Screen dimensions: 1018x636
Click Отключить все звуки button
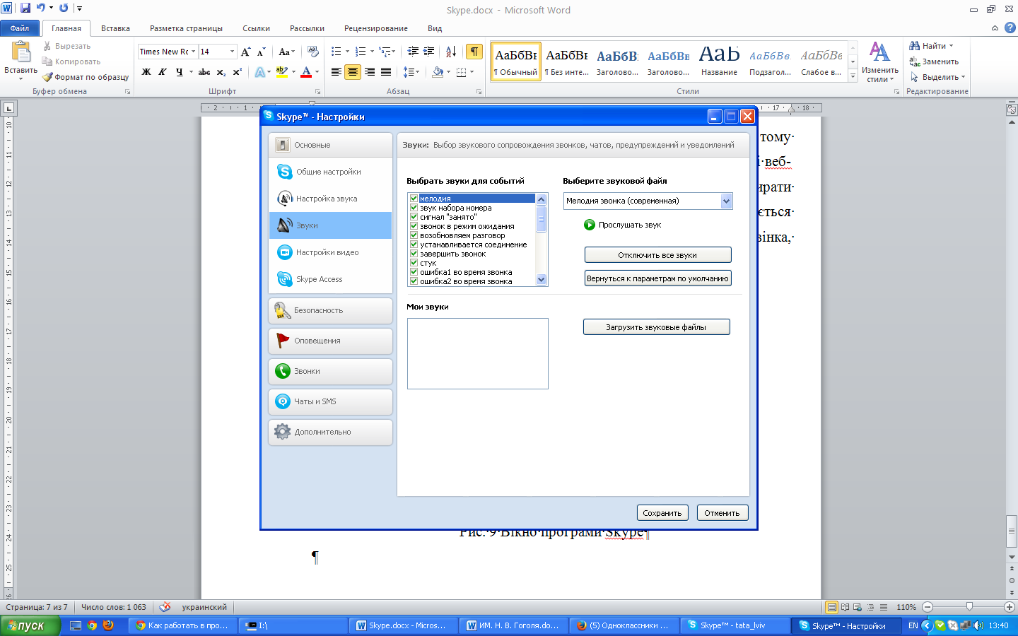657,255
